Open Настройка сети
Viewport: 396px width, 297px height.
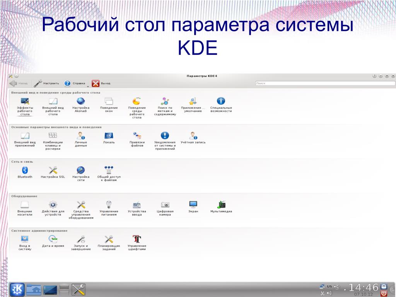pos(81,174)
